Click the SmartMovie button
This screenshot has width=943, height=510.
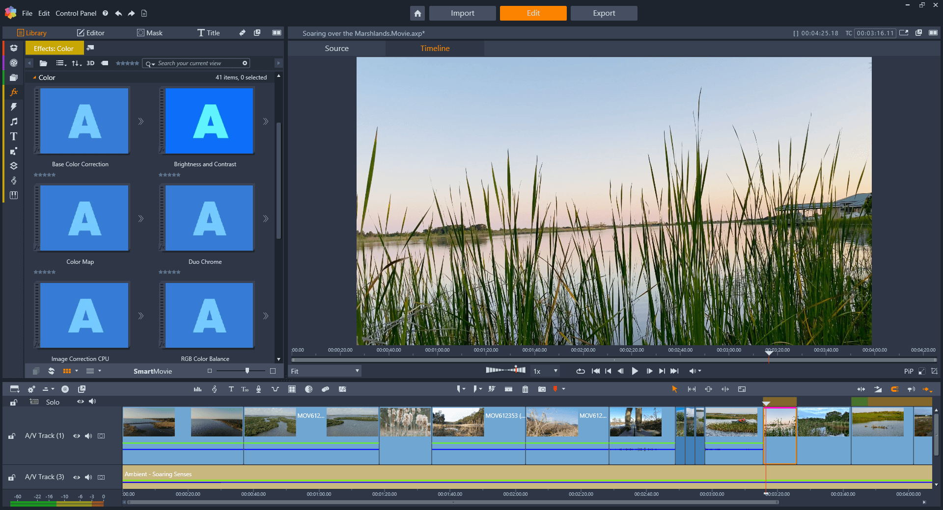(x=152, y=371)
